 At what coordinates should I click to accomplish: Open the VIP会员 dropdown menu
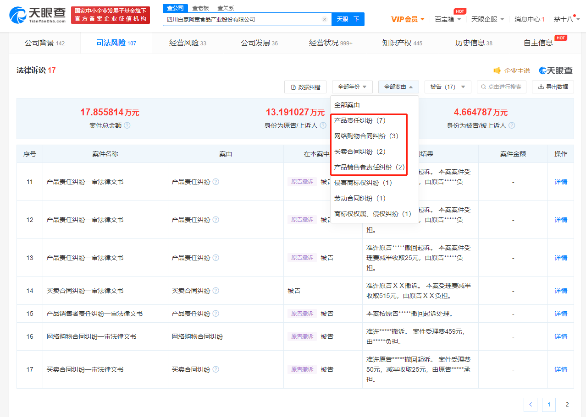click(408, 19)
